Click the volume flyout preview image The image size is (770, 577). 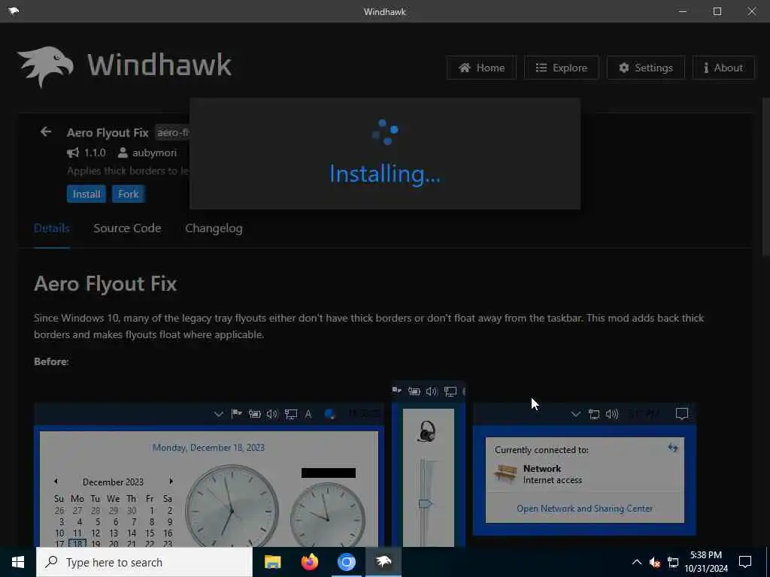(x=428, y=464)
